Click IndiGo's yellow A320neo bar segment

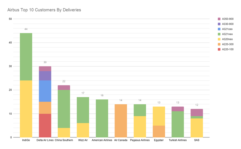pyautogui.click(x=26, y=109)
